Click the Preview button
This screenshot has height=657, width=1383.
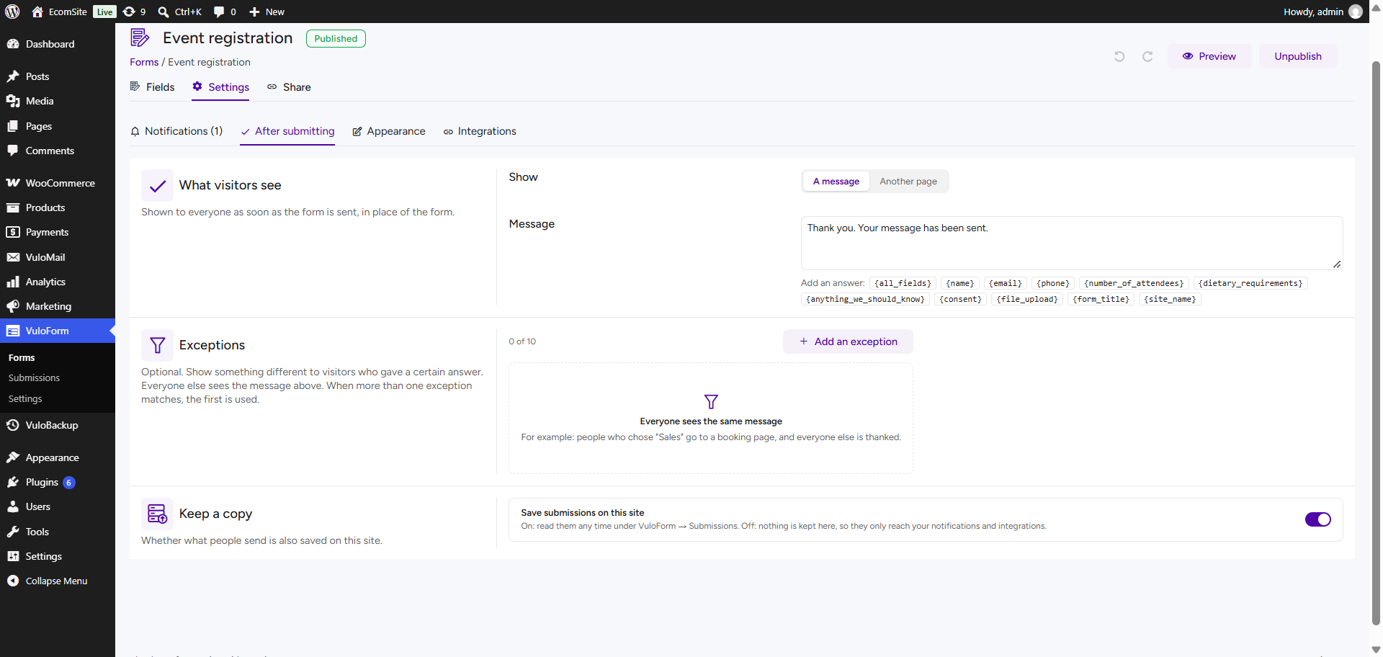click(x=1209, y=56)
